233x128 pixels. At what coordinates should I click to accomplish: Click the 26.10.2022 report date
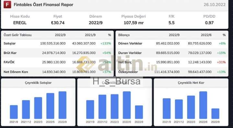215,5
